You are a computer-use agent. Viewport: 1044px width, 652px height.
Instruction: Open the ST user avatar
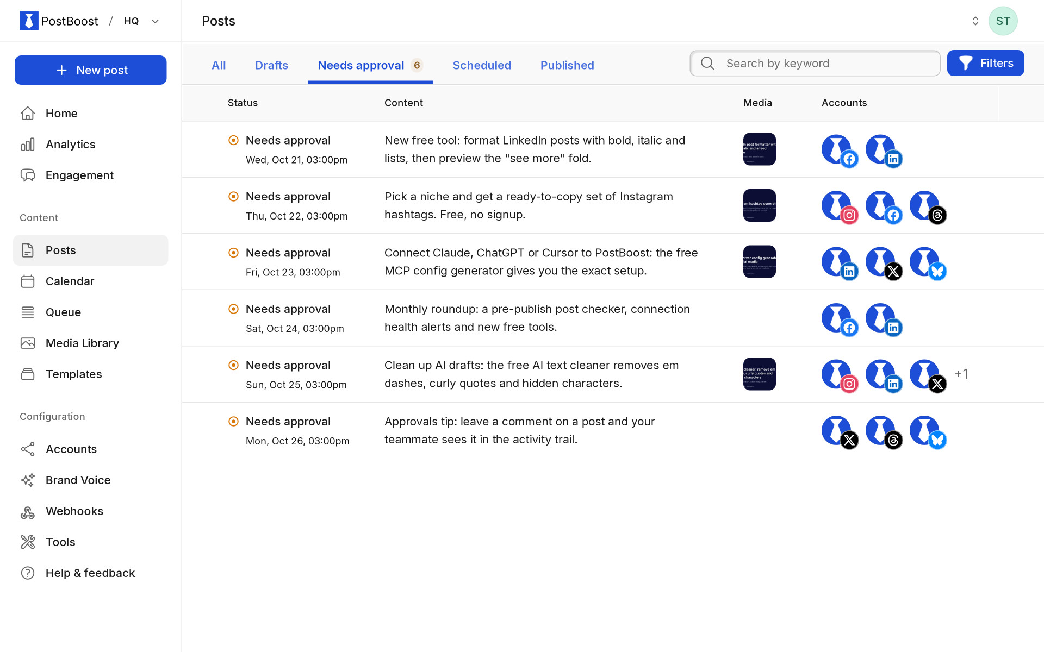coord(1003,21)
